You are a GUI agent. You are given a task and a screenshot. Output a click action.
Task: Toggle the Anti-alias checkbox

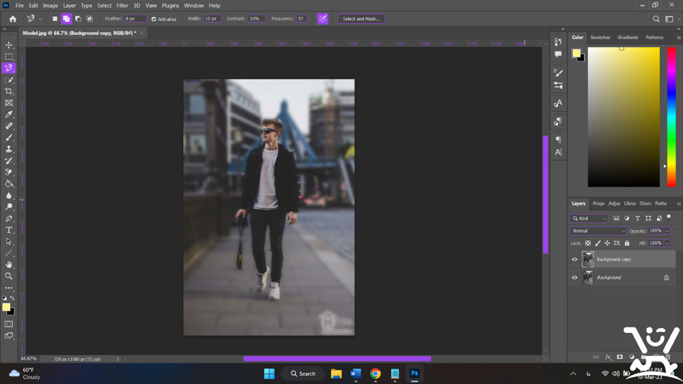(154, 19)
